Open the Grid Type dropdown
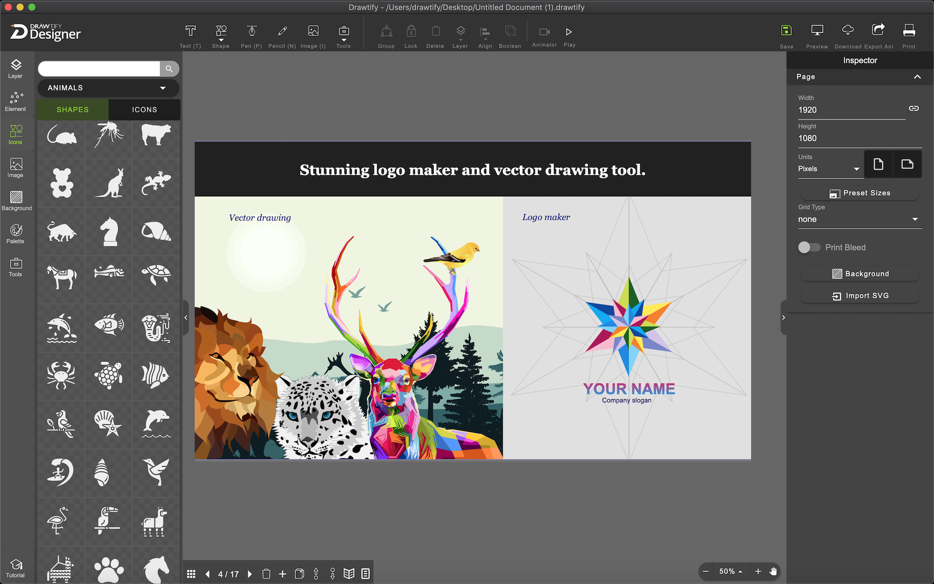This screenshot has height=584, width=934. (x=860, y=219)
